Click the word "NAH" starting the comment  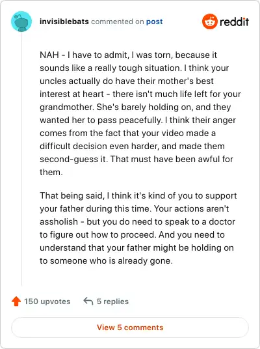pos(49,55)
